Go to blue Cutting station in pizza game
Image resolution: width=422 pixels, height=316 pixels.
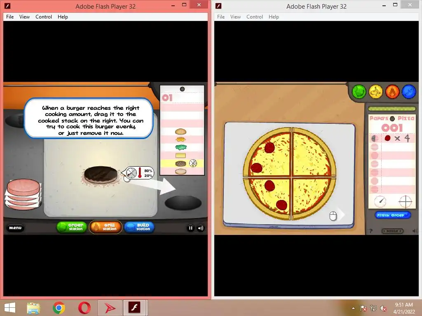409,92
